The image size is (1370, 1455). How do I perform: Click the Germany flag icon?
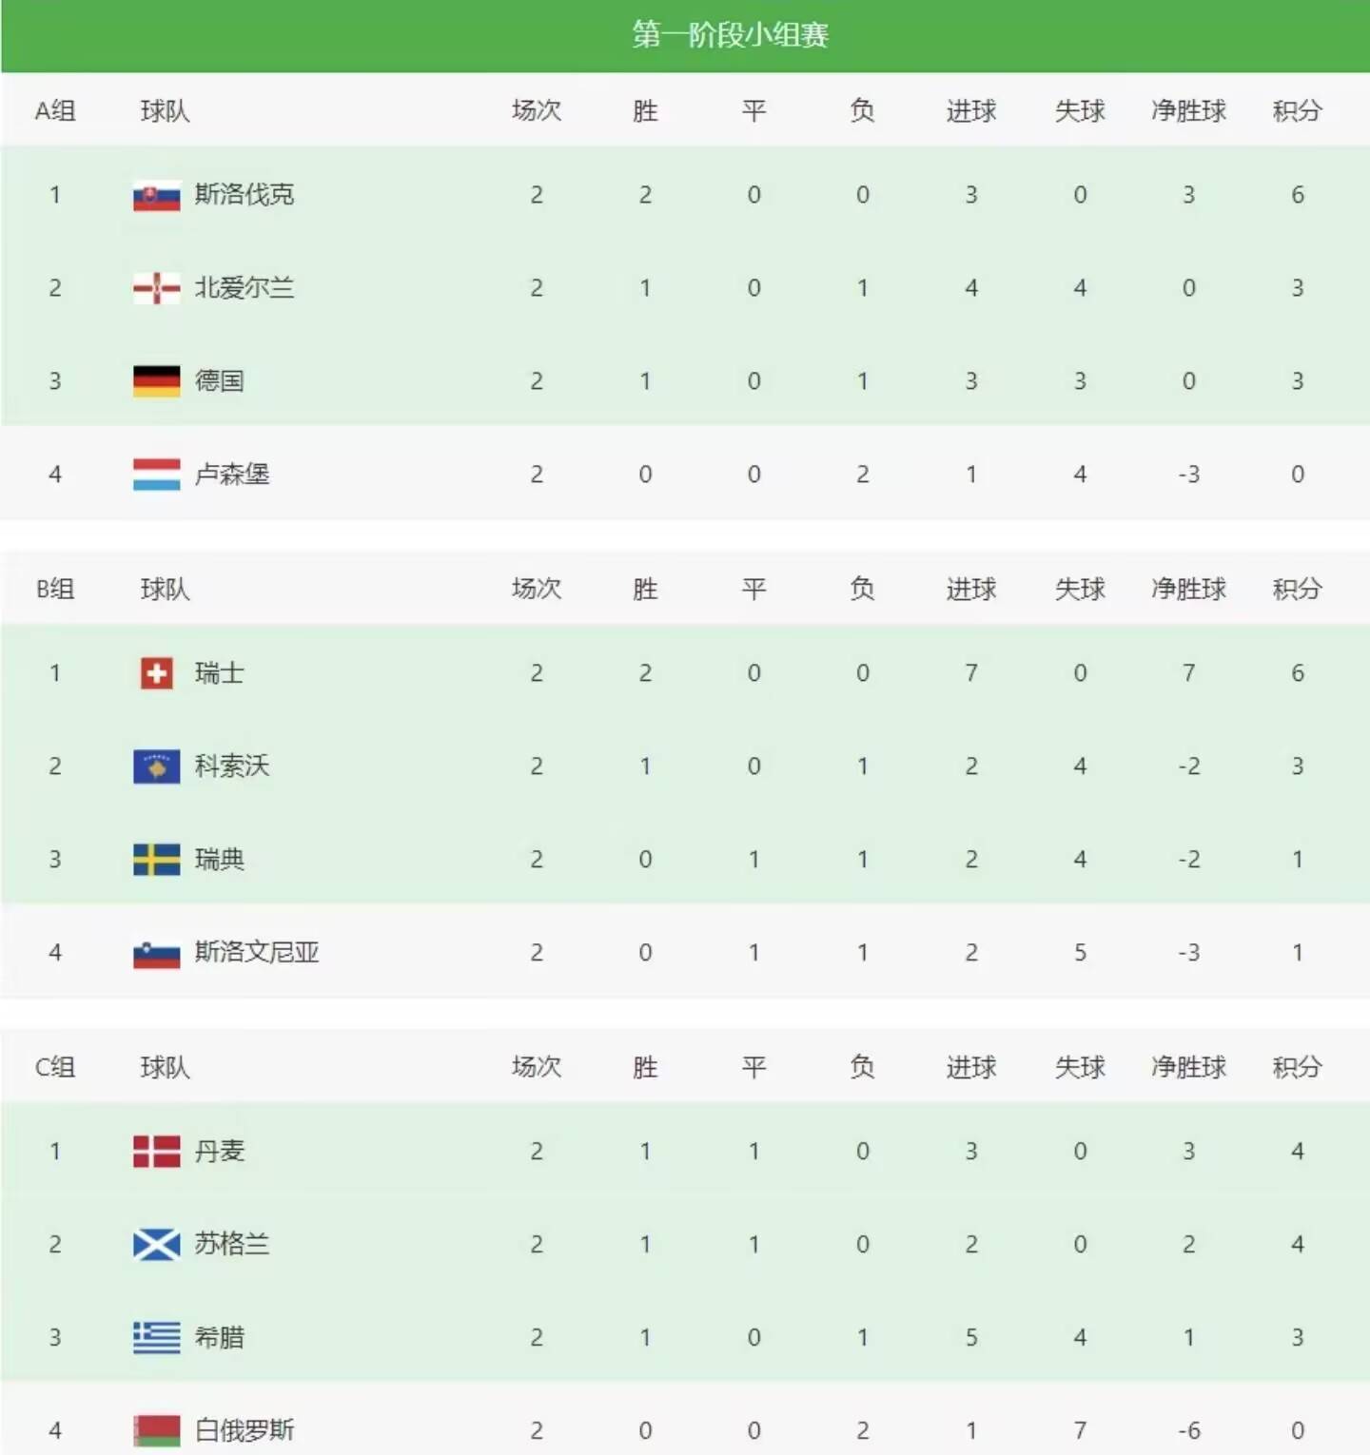156,381
